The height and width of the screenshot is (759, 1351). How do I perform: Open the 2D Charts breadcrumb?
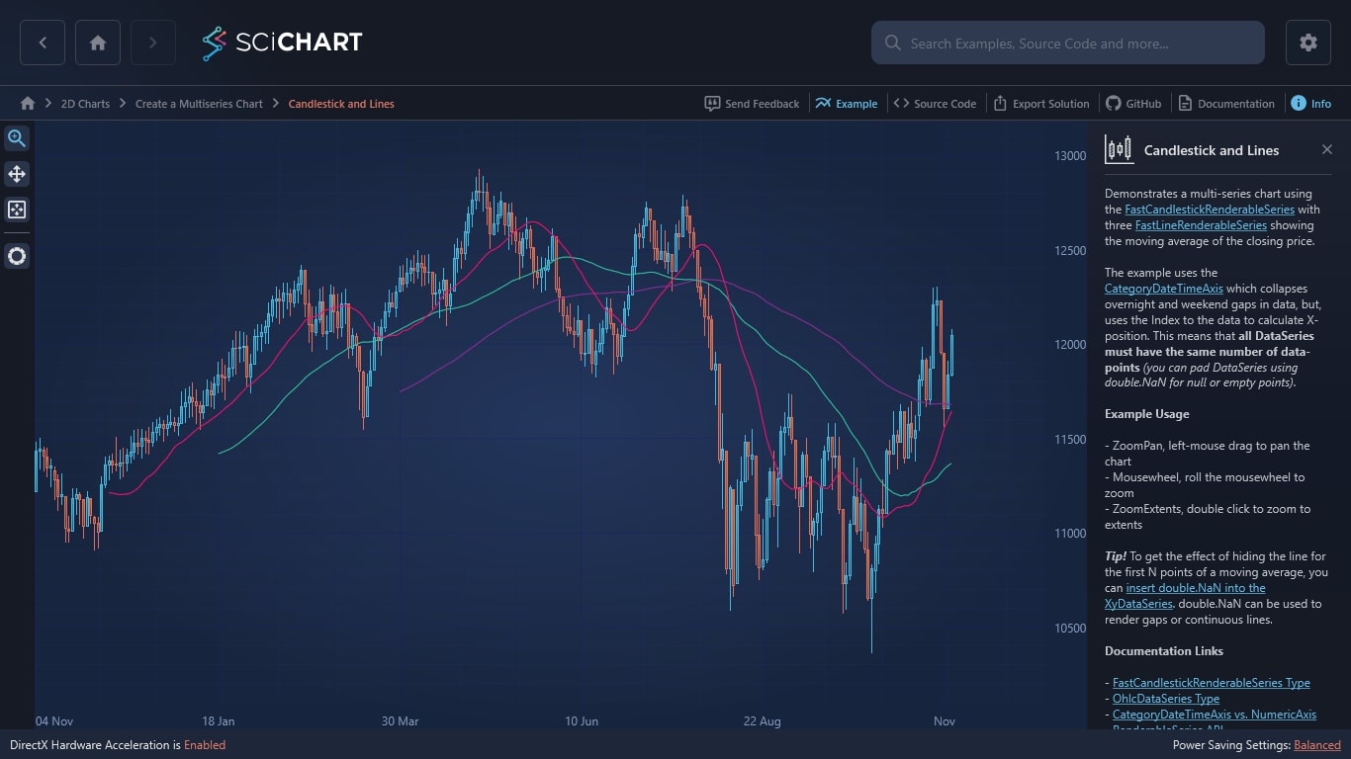[x=85, y=104]
